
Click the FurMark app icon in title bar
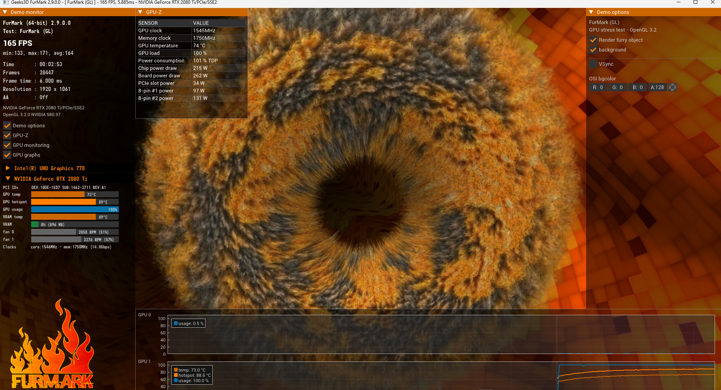coord(5,2)
